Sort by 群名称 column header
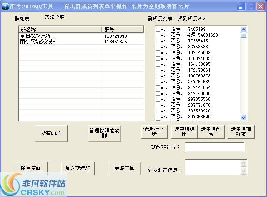267x197 pixels. (60, 30)
